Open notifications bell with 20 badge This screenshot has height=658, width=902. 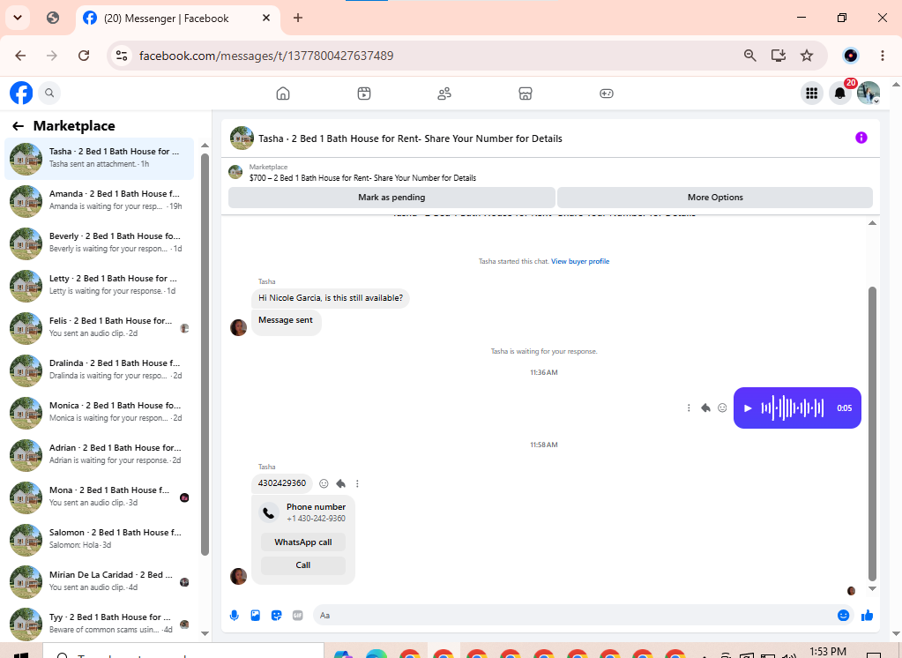pos(840,93)
